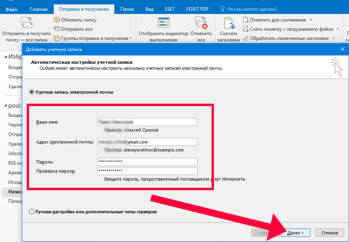Click the Обновить папку icon
The height and width of the screenshot is (242, 349).
(57, 20)
